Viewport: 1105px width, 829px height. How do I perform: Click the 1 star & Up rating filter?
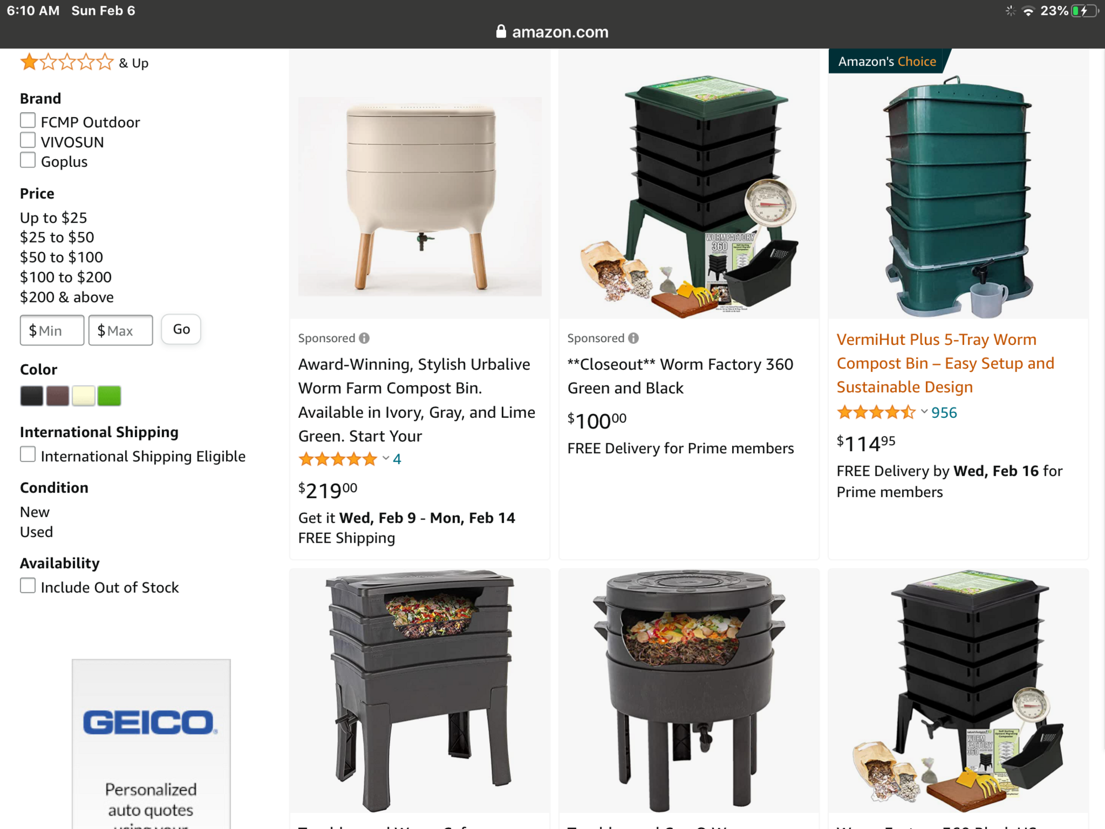click(84, 63)
